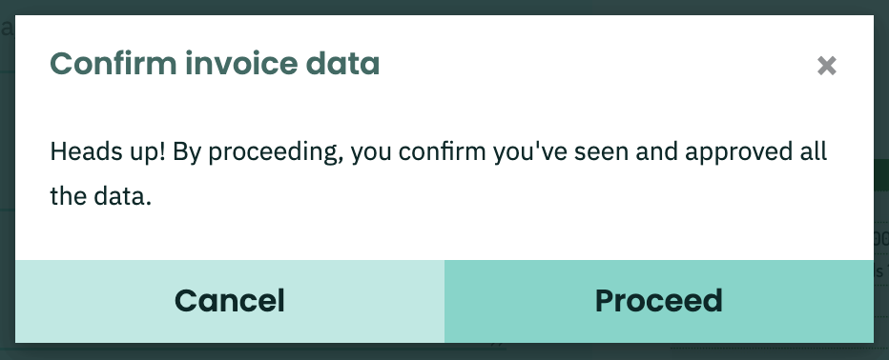Viewport: 889px width, 360px height.
Task: Click the light teal Cancel area
Action: coord(230,301)
